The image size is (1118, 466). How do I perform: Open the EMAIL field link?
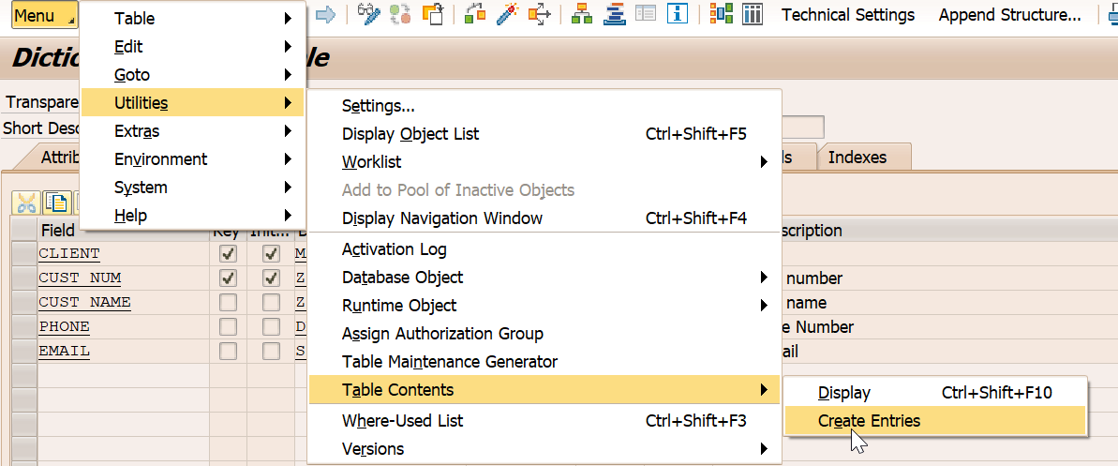(64, 351)
